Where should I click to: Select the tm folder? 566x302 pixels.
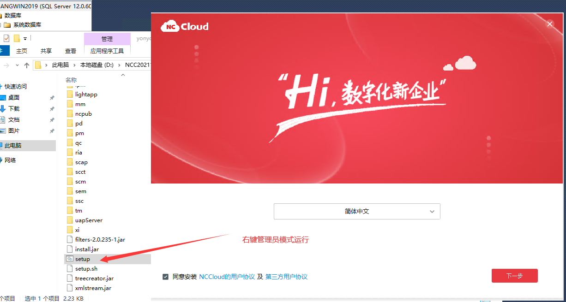point(78,211)
